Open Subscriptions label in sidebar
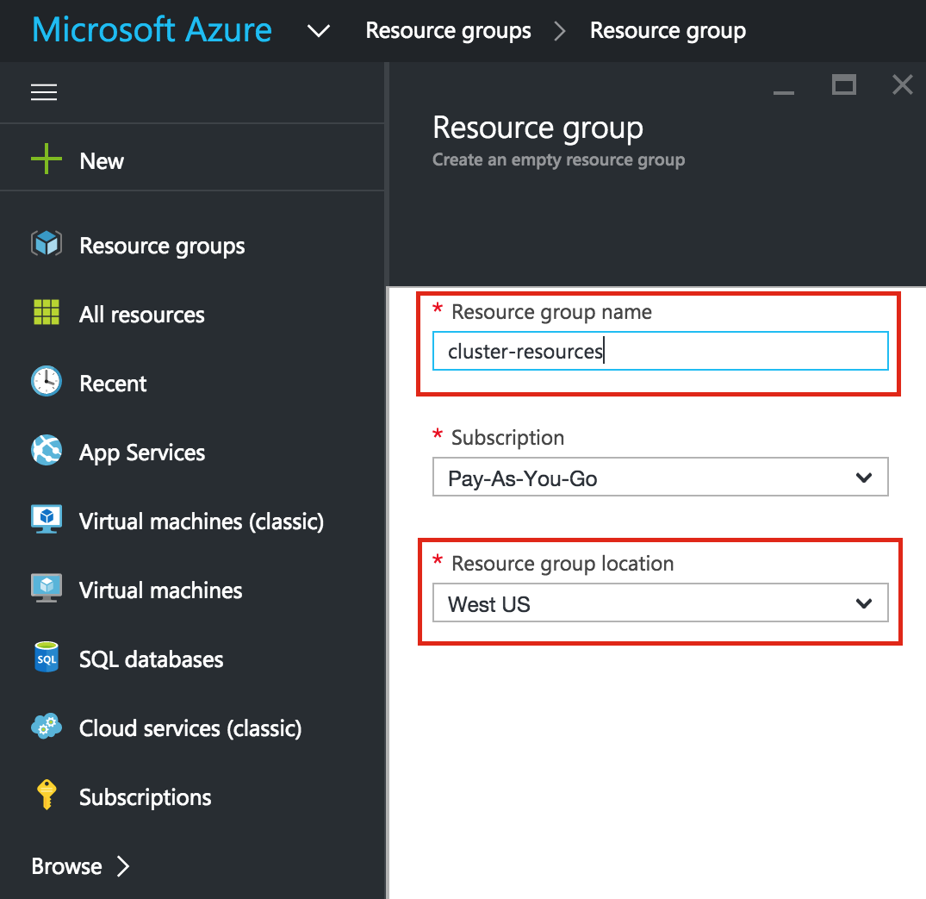This screenshot has width=926, height=899. pyautogui.click(x=146, y=798)
